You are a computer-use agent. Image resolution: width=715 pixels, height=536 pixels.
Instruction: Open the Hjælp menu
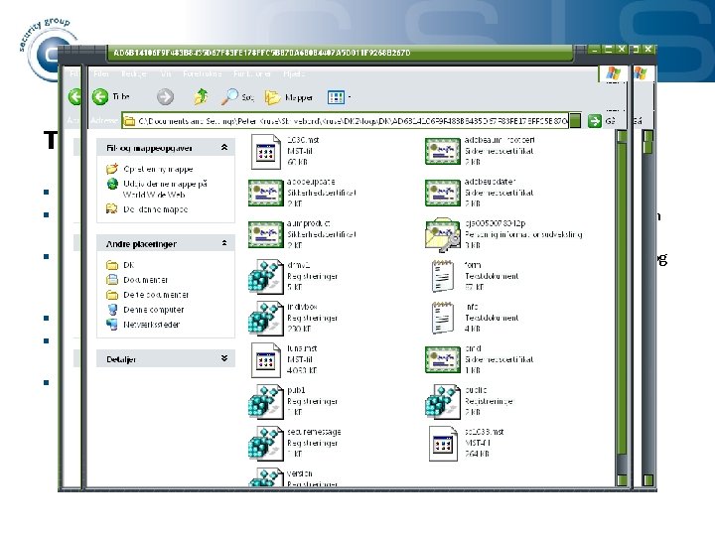294,73
